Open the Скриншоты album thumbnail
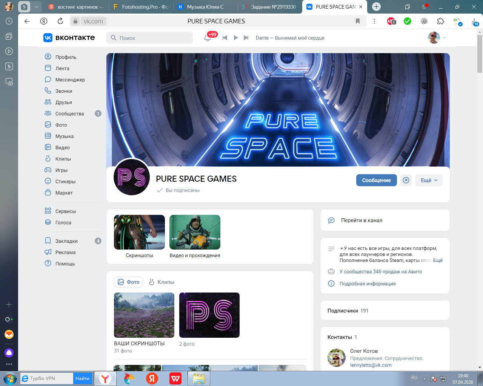Image resolution: width=483 pixels, height=386 pixels. pyautogui.click(x=139, y=232)
